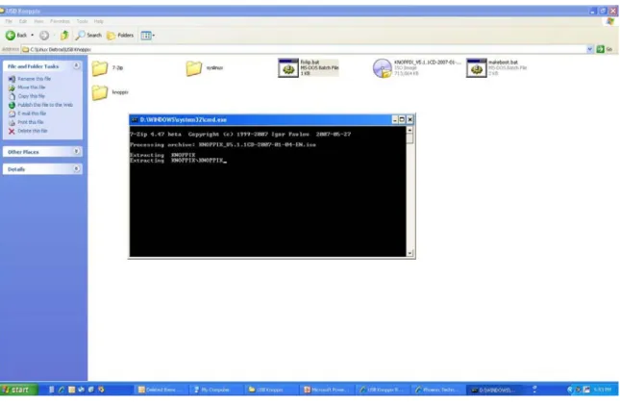
Task: Switch to D:\WINDOWS cmd taskbar button
Action: pos(493,390)
